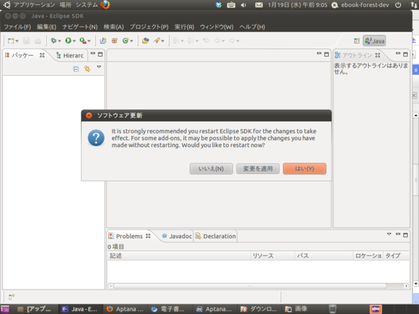Maximize the editor area
The width and height of the screenshot is (419, 314).
coord(326,54)
